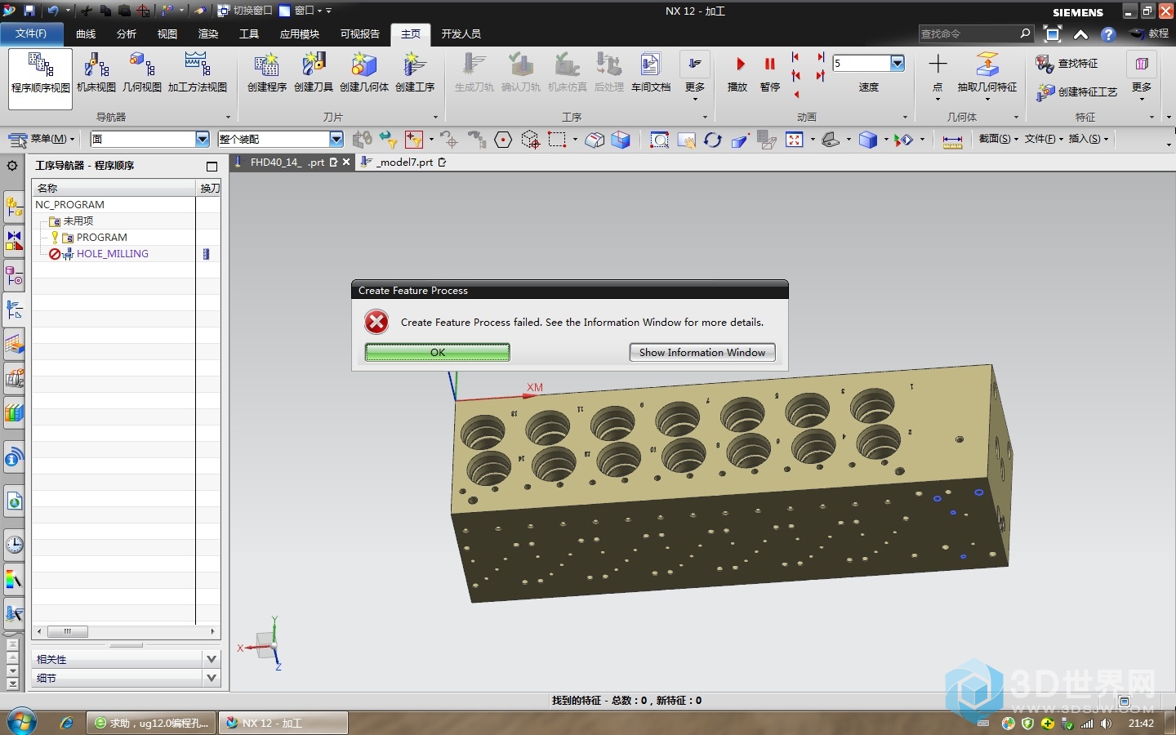Switch to the 分析 ribbon tab
Viewport: 1176px width, 735px height.
pos(127,33)
